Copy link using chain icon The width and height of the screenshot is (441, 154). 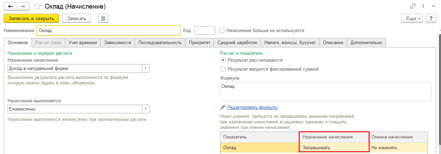[413, 6]
